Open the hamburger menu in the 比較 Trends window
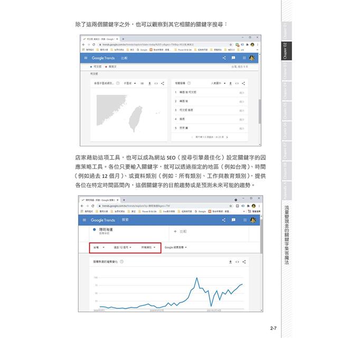This screenshot has width=338, height=338. pyautogui.click(x=86, y=58)
